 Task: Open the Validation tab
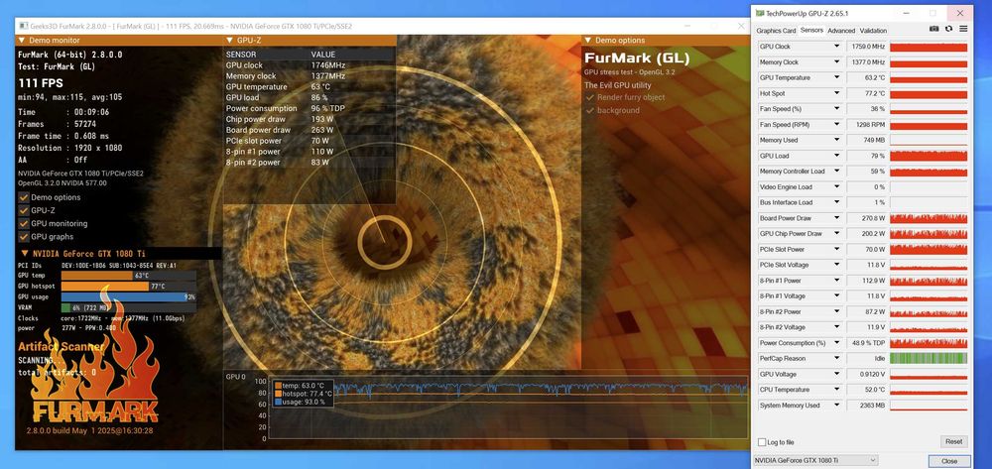(873, 31)
